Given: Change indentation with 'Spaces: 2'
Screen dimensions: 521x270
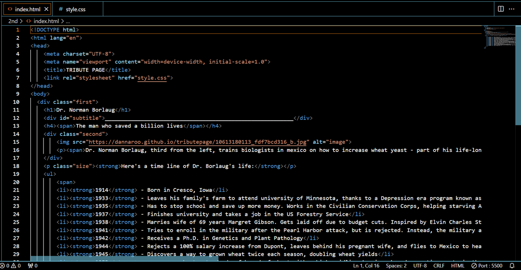Looking at the screenshot, I should (396, 266).
